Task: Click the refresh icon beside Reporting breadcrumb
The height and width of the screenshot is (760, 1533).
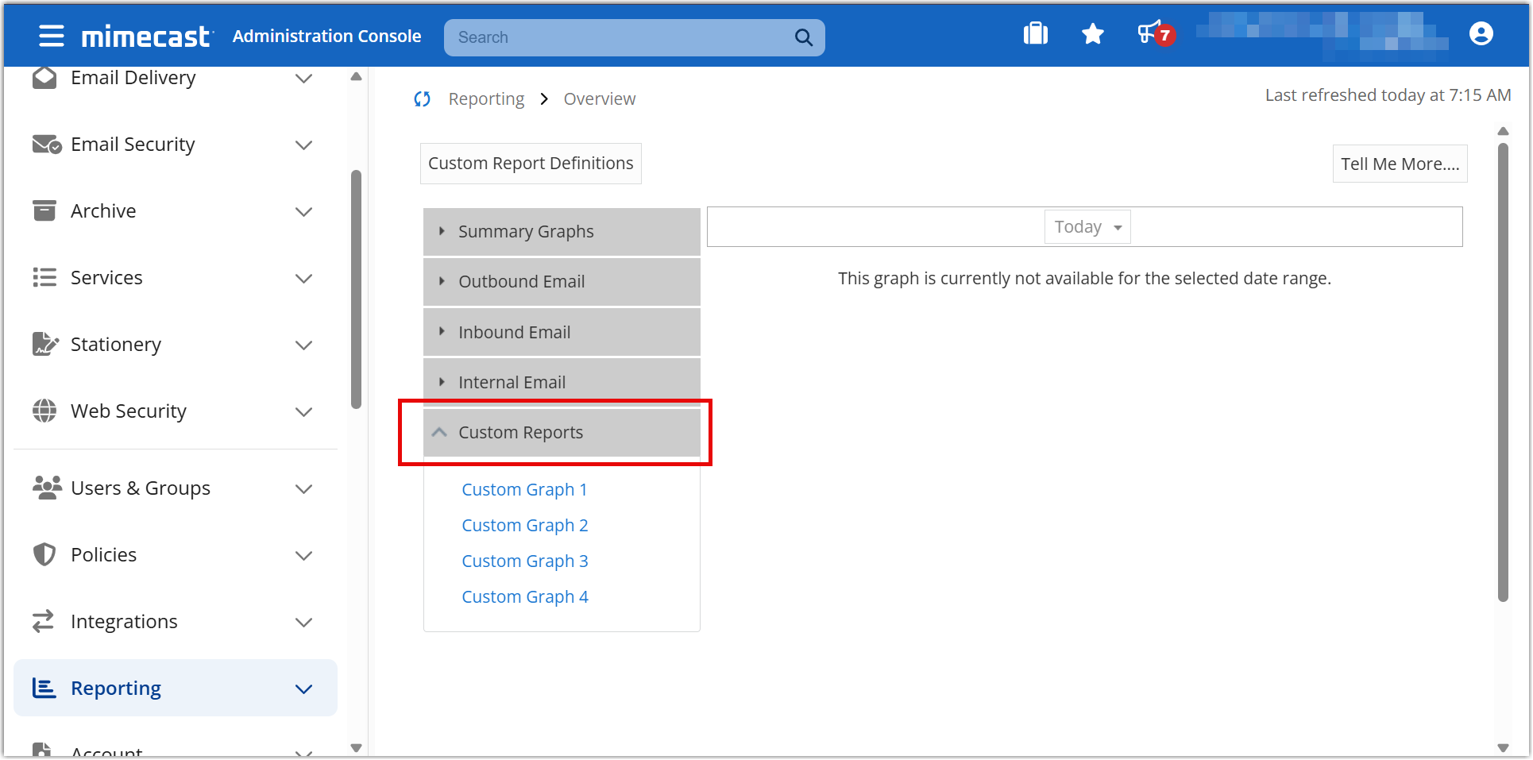Action: 422,99
